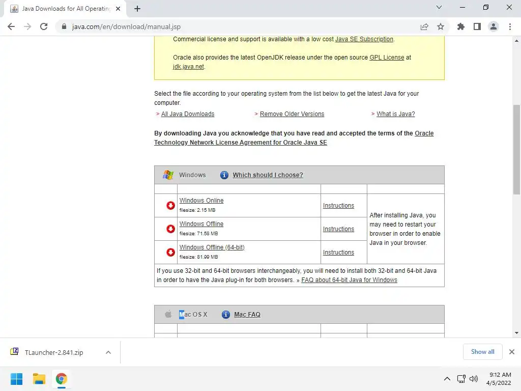Click the scrollbar up arrow

pyautogui.click(x=516, y=41)
